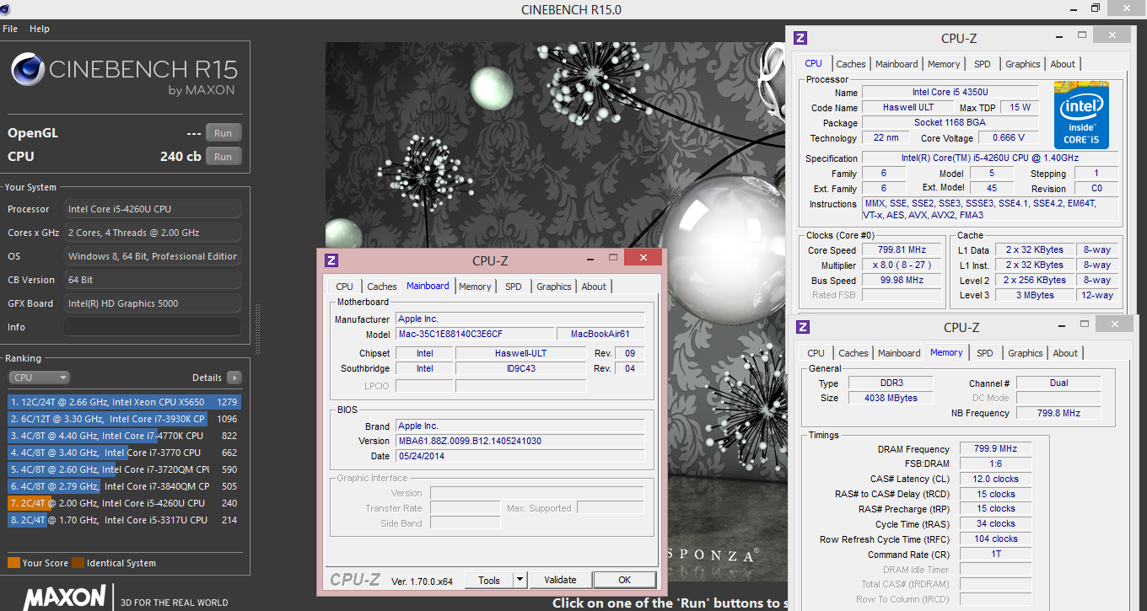
Task: Click the Intel Core i5 badge logo
Action: 1081,115
